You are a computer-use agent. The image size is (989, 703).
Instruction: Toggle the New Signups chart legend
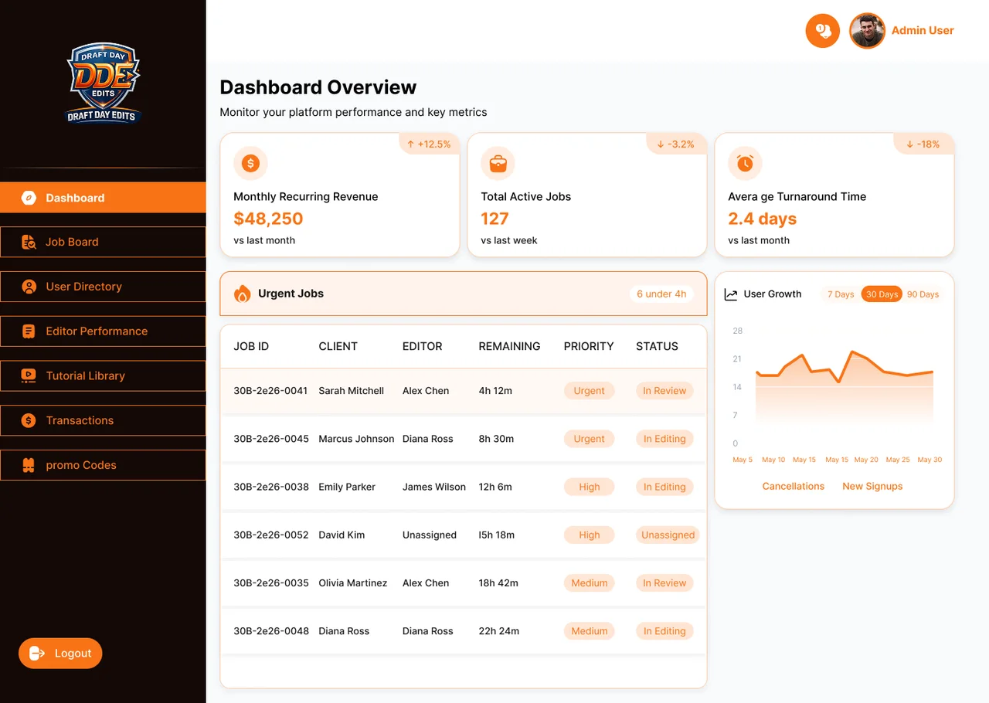(872, 486)
